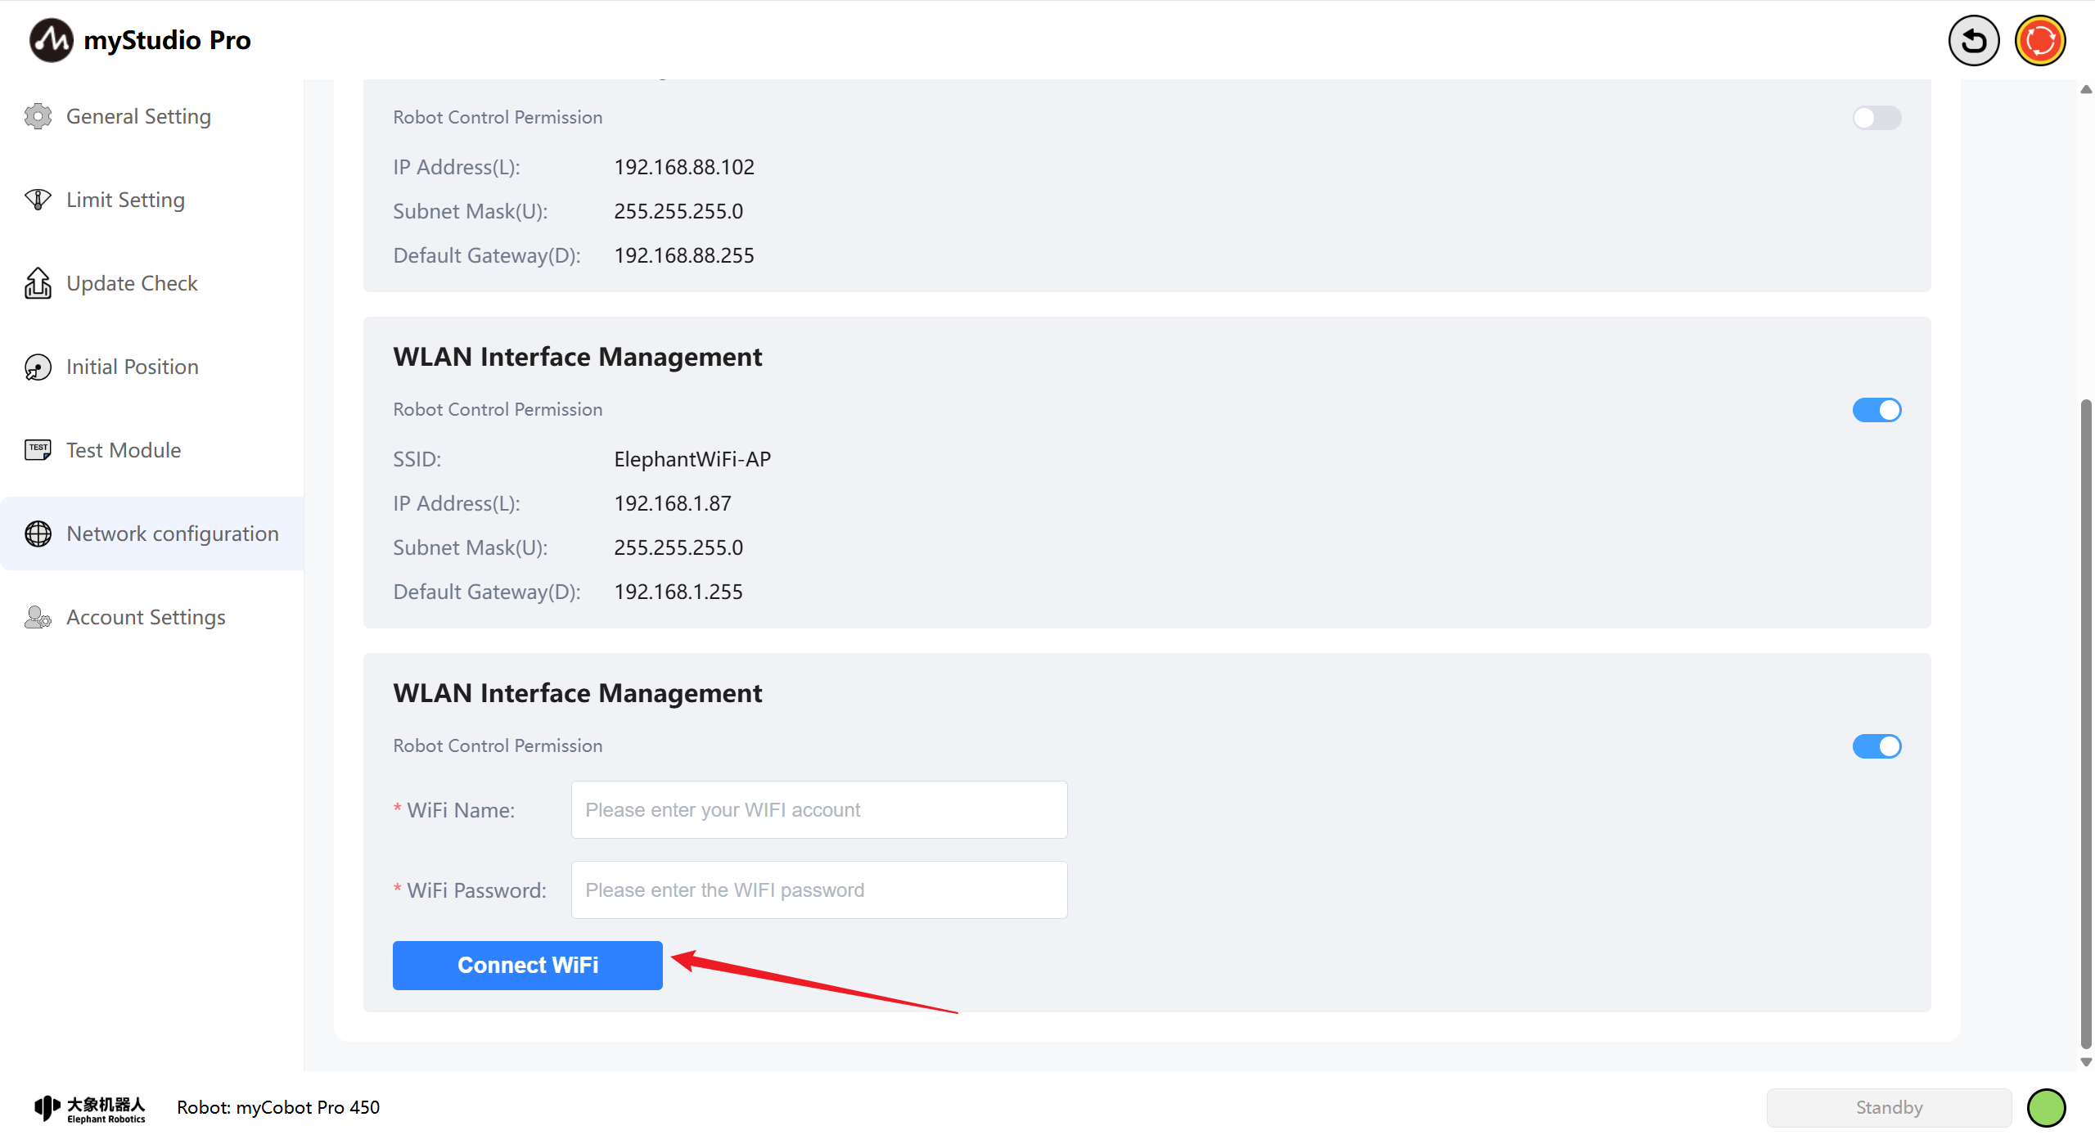This screenshot has width=2095, height=1144.
Task: Click the Initial Position icon
Action: pyautogui.click(x=38, y=367)
